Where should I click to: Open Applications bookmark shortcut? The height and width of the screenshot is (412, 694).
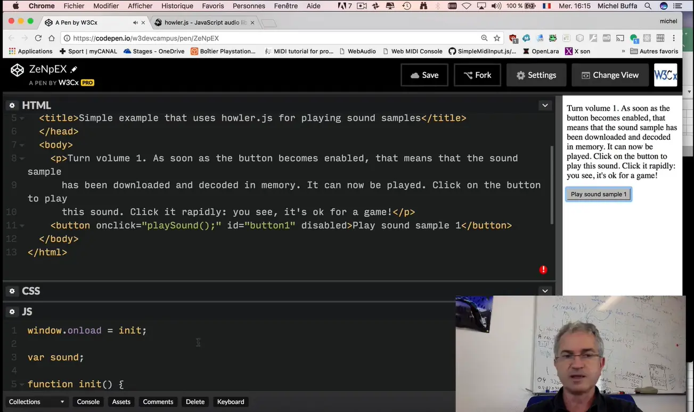coord(31,51)
